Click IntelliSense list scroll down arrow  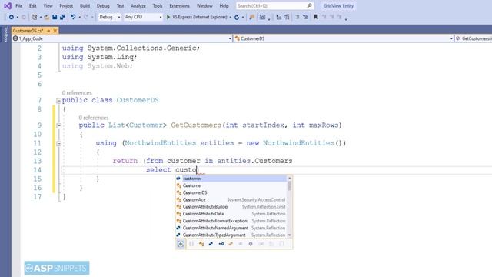click(x=289, y=235)
